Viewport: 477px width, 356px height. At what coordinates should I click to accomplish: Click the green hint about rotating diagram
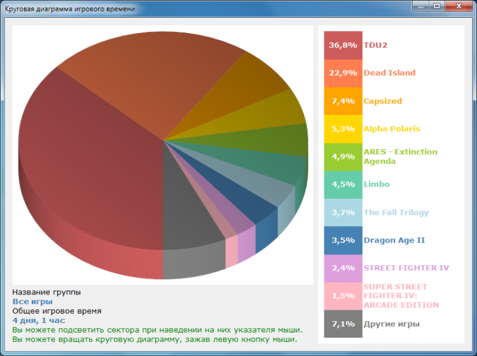click(155, 340)
